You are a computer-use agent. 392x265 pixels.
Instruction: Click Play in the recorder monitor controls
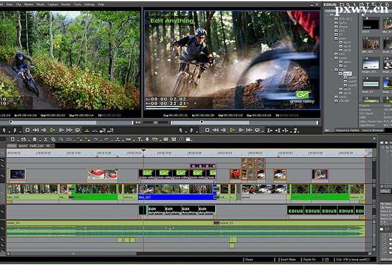coord(232,130)
